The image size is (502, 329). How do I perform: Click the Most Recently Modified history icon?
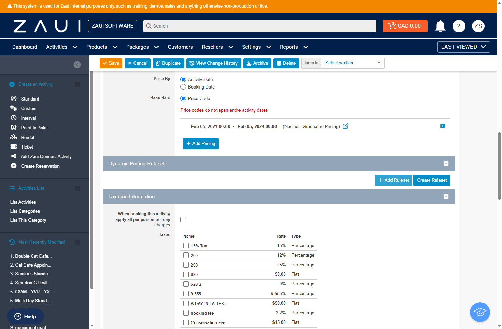coord(12,242)
